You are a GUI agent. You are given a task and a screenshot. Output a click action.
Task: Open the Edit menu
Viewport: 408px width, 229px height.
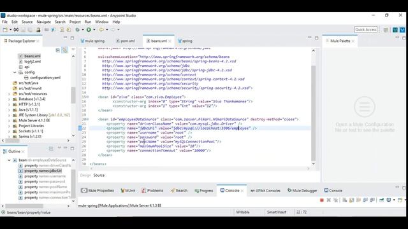(x=15, y=22)
